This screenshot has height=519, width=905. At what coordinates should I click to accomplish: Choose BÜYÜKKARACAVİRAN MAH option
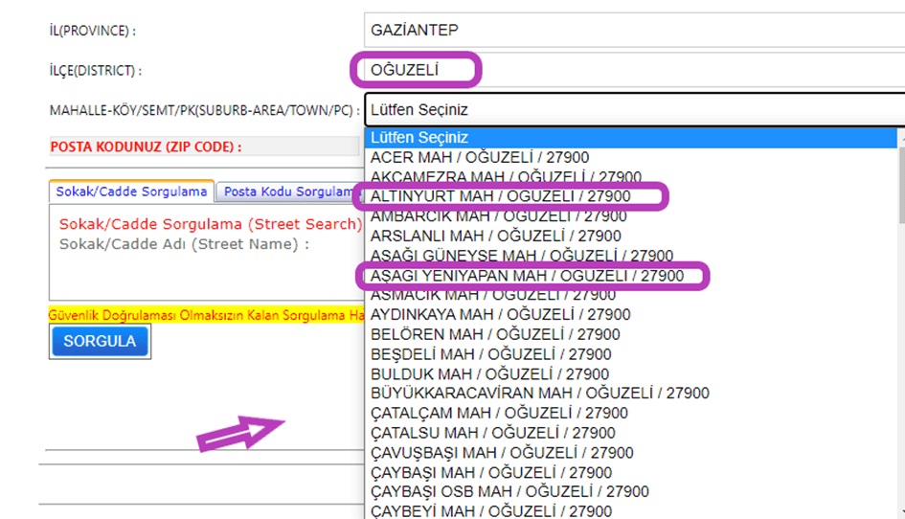tap(539, 394)
